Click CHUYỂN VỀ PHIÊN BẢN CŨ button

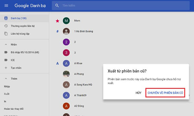click(165, 93)
